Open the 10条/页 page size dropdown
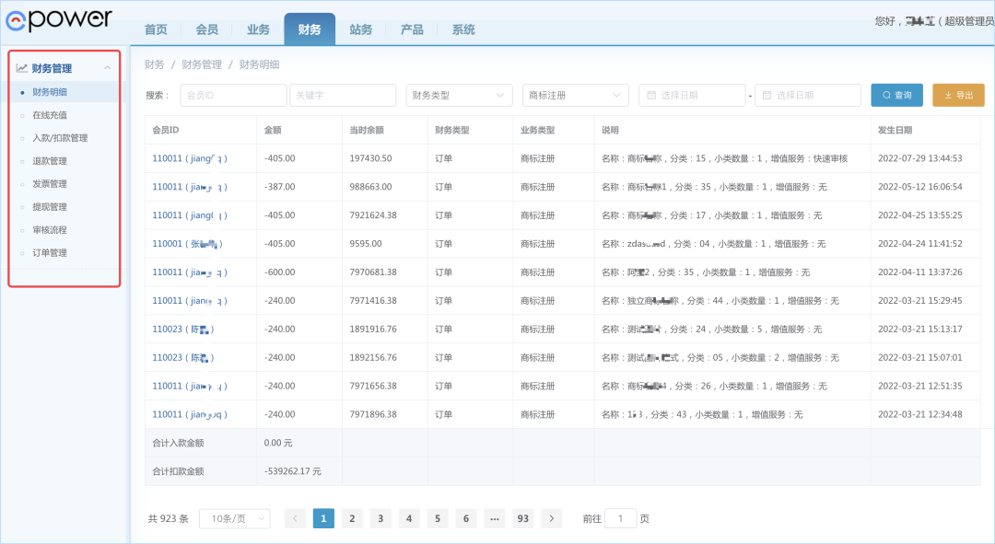Screen dimensions: 995x544 pyautogui.click(x=234, y=518)
